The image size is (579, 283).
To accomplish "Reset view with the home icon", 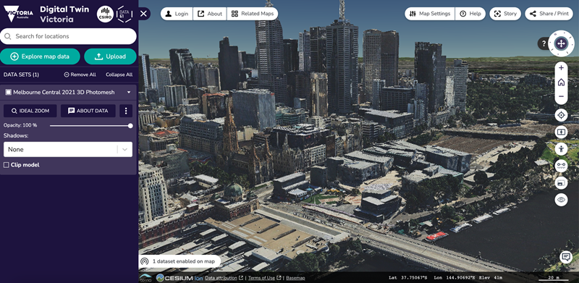I will pyautogui.click(x=561, y=83).
